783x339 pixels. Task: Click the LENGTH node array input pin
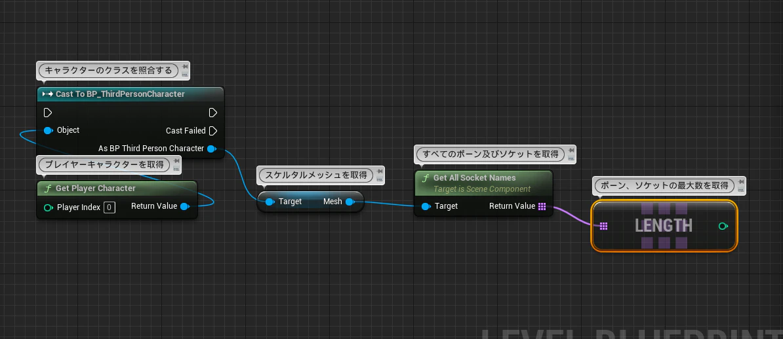[x=603, y=226]
